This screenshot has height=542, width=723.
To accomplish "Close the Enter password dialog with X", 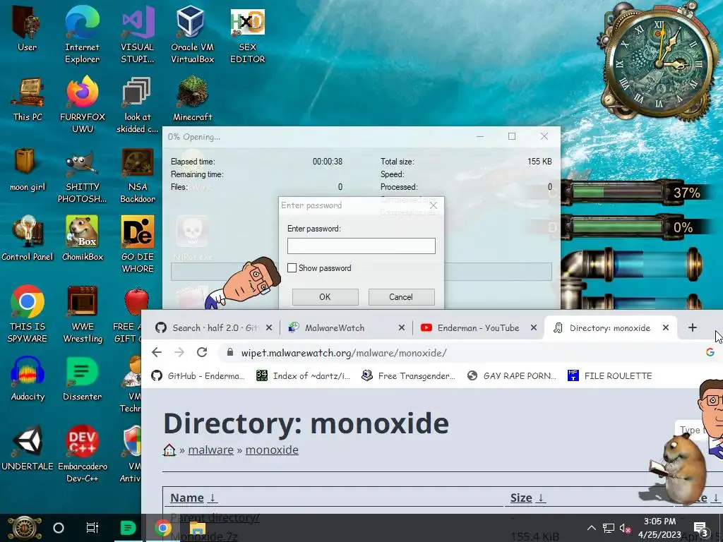I will coord(434,205).
